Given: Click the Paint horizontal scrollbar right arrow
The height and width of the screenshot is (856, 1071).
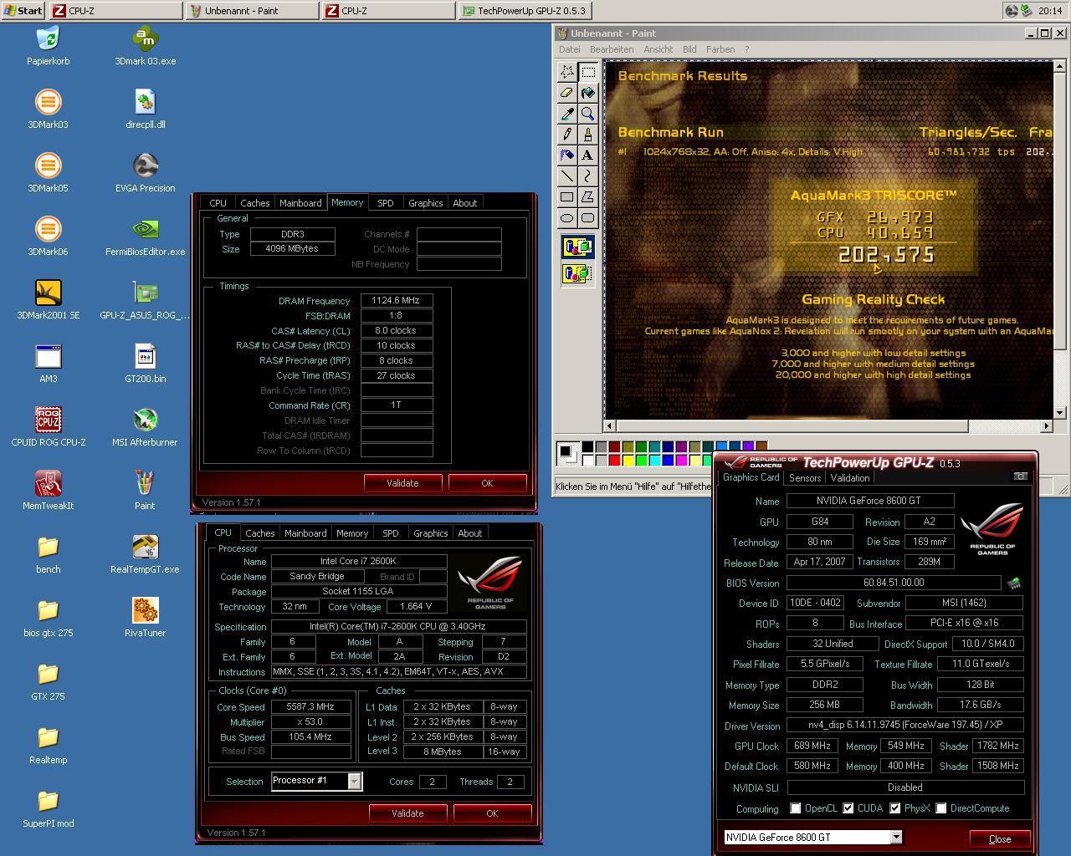Looking at the screenshot, I should (1046, 425).
